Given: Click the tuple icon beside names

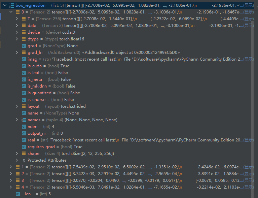Looking at the screenshot, I should 24,120.
